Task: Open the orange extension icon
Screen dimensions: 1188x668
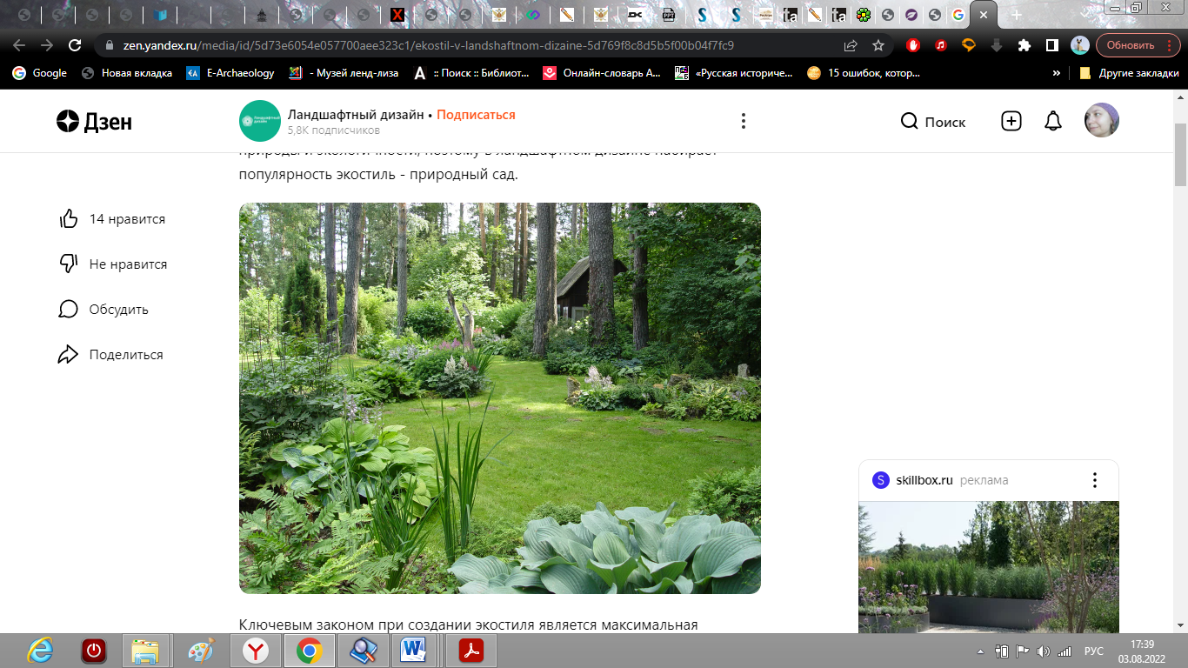Action: pyautogui.click(x=969, y=45)
